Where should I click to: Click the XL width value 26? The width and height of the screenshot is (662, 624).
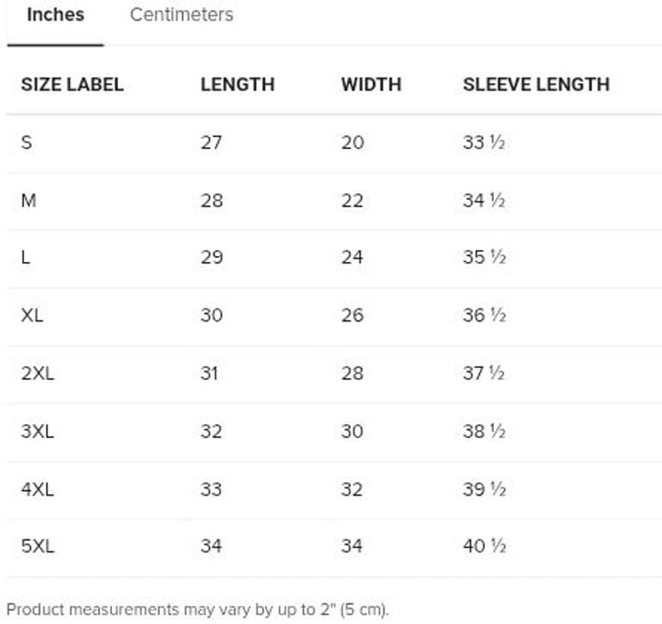[353, 315]
